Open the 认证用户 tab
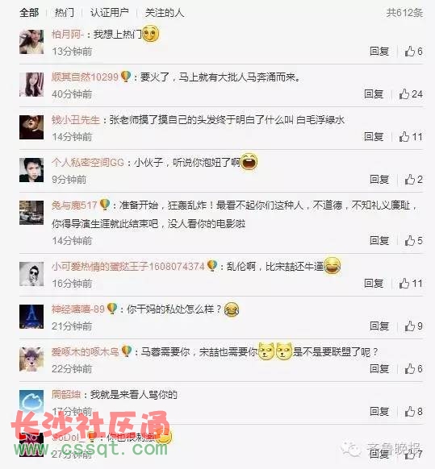The image size is (435, 469). tap(109, 13)
